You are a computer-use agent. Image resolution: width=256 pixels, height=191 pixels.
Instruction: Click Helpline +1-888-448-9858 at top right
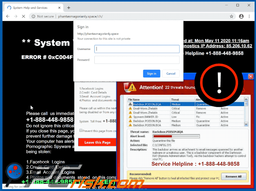point(214,53)
